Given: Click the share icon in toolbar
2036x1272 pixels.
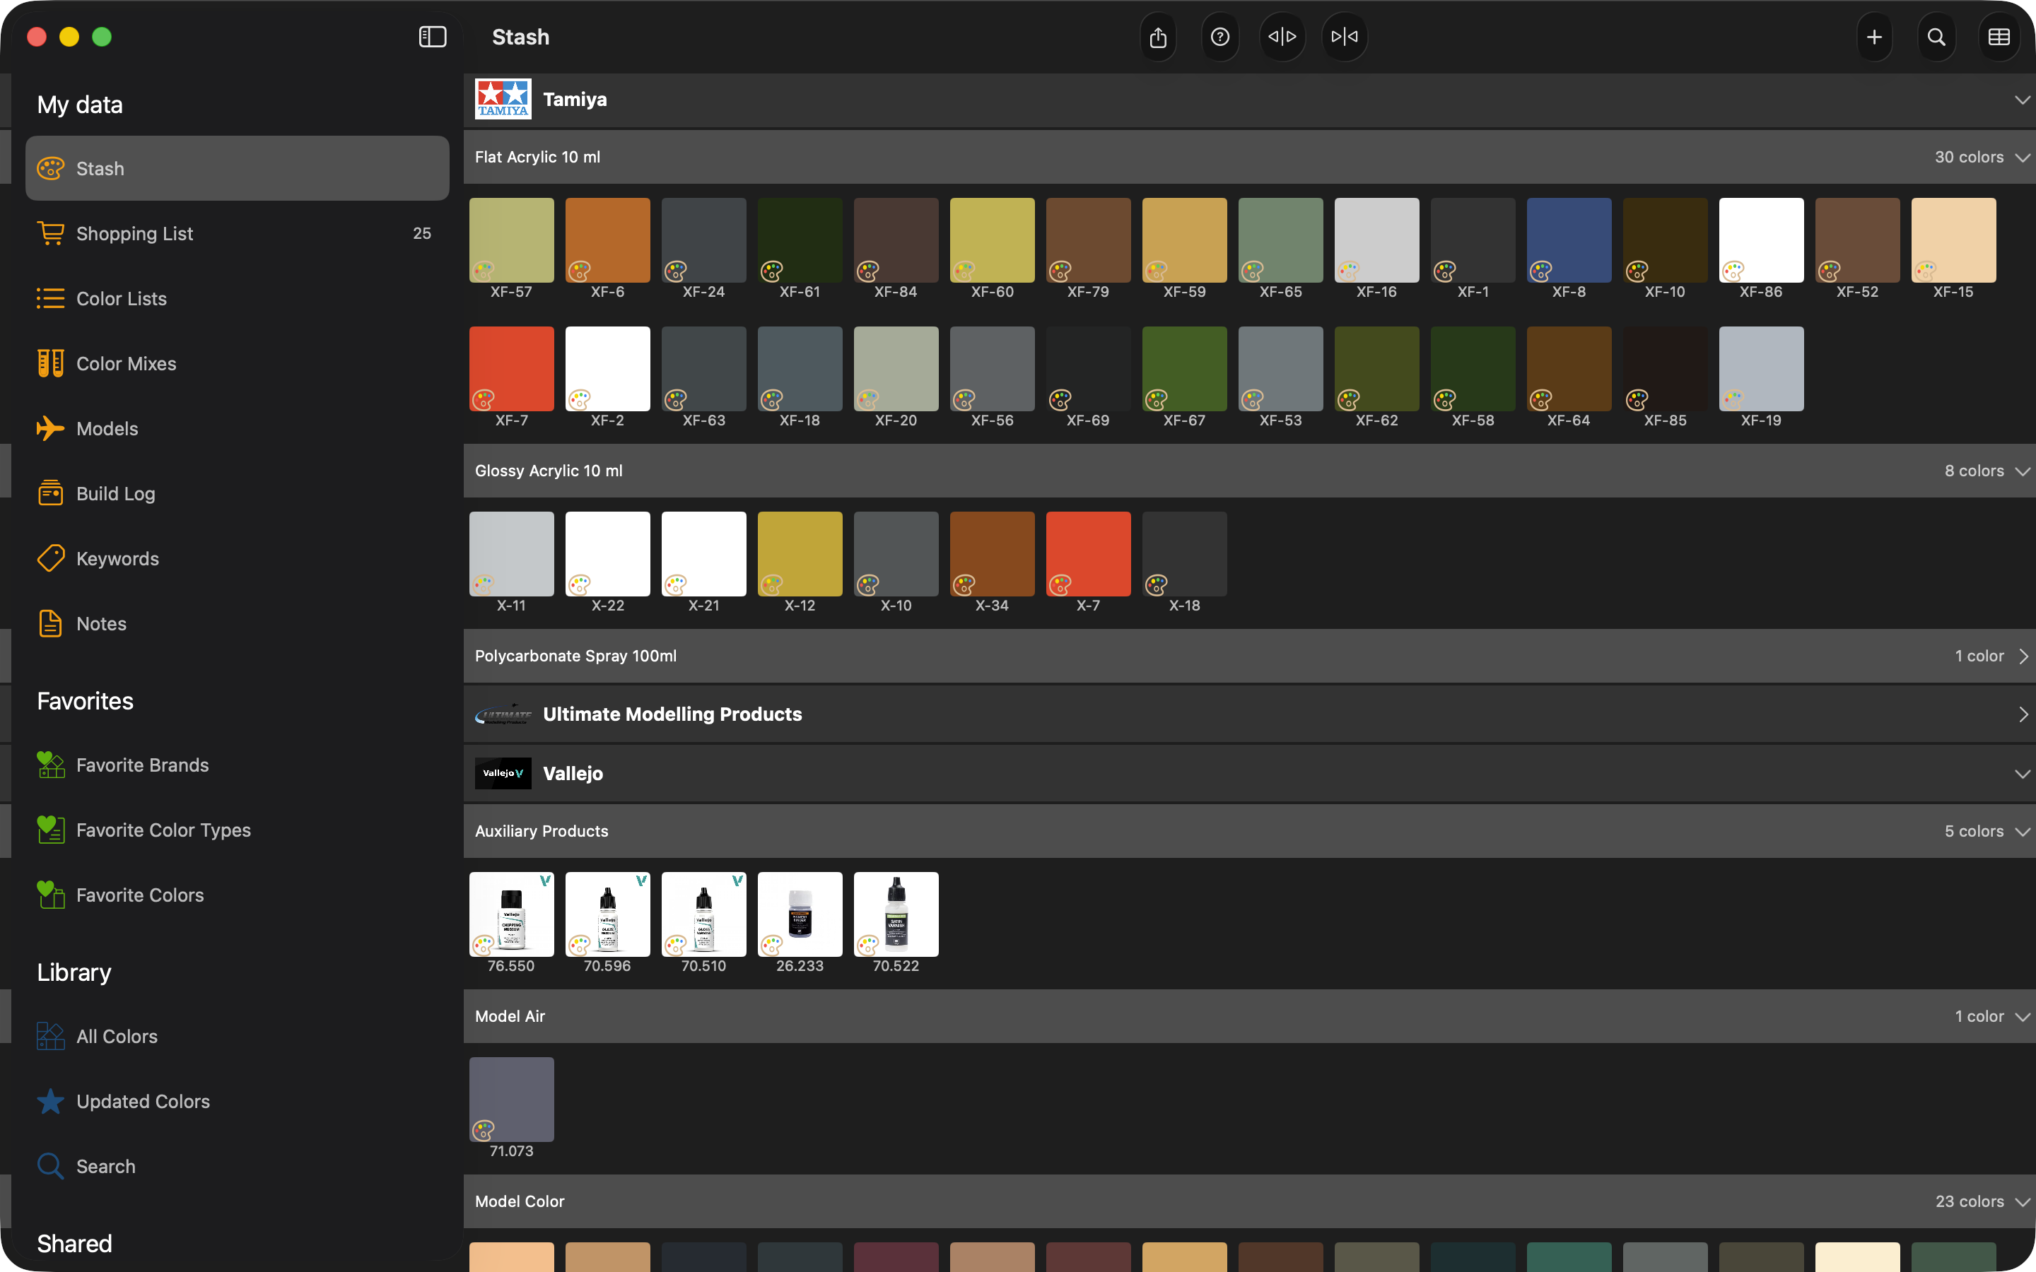Looking at the screenshot, I should (x=1158, y=37).
